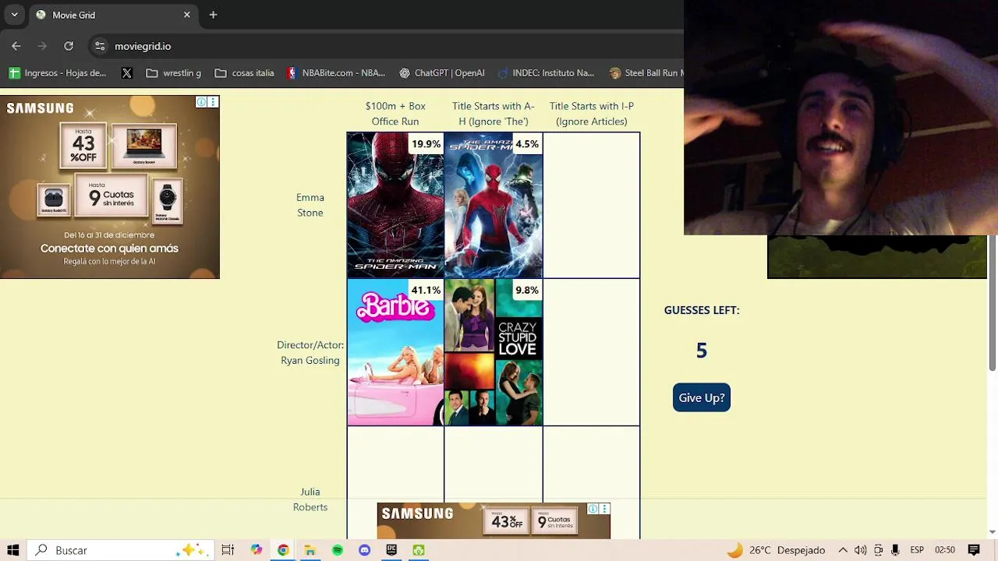Image resolution: width=998 pixels, height=561 pixels.
Task: Click the Julia Roberts row label
Action: [310, 499]
